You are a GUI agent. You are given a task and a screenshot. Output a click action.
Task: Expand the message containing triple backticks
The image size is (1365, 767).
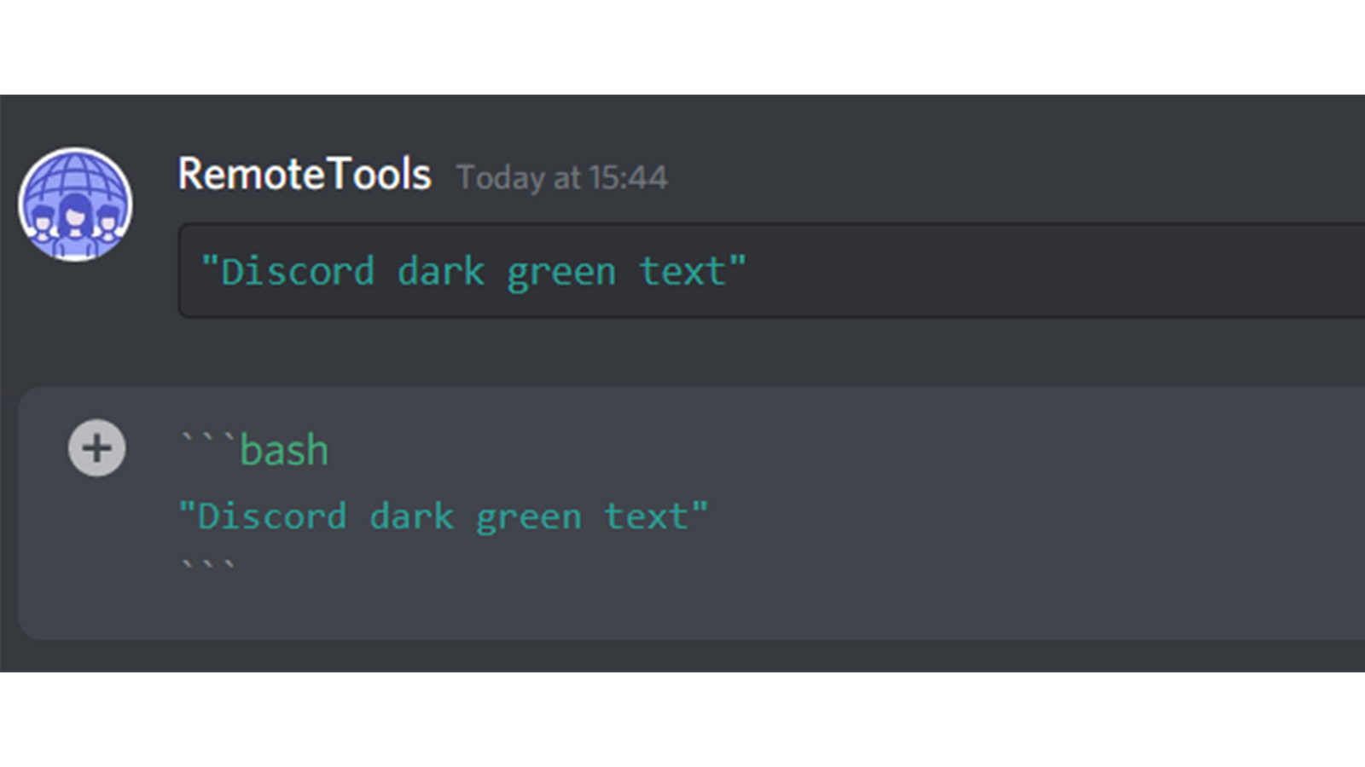pos(96,447)
